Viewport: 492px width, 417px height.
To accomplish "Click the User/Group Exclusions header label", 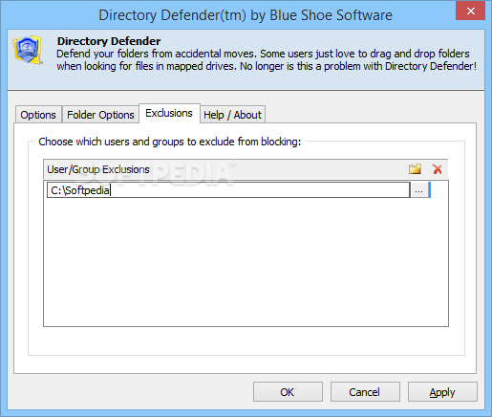I will tap(98, 169).
